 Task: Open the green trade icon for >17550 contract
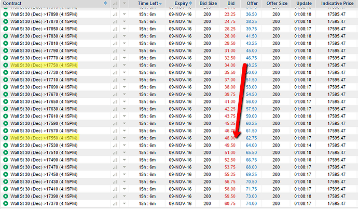pyautogui.click(x=6, y=138)
